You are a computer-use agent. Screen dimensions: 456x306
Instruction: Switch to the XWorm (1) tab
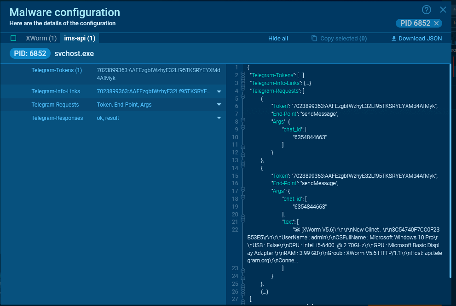(41, 38)
